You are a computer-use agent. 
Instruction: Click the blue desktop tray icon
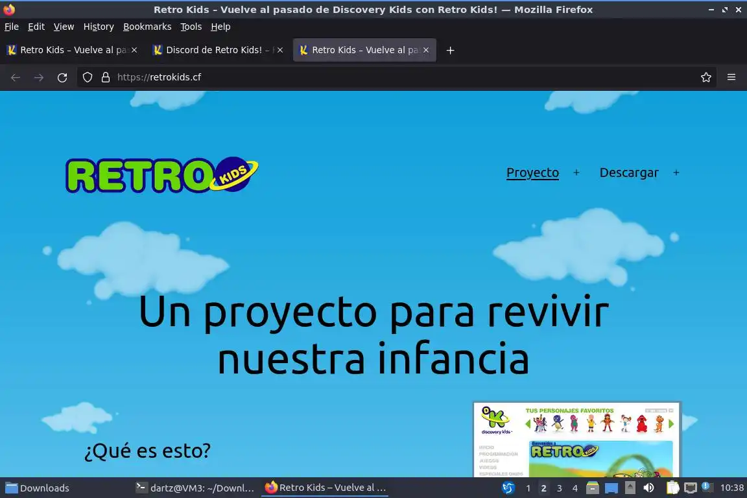(x=611, y=488)
